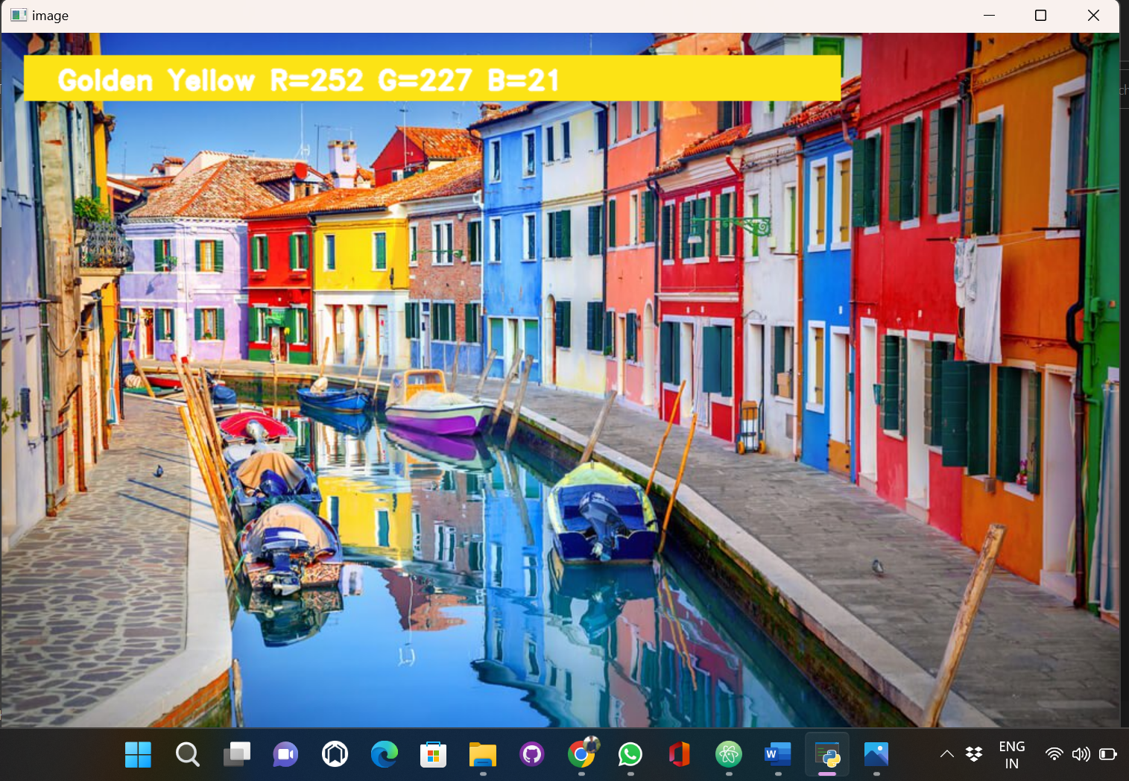This screenshot has width=1129, height=781.
Task: Toggle Task View on the taskbar
Action: (x=236, y=754)
